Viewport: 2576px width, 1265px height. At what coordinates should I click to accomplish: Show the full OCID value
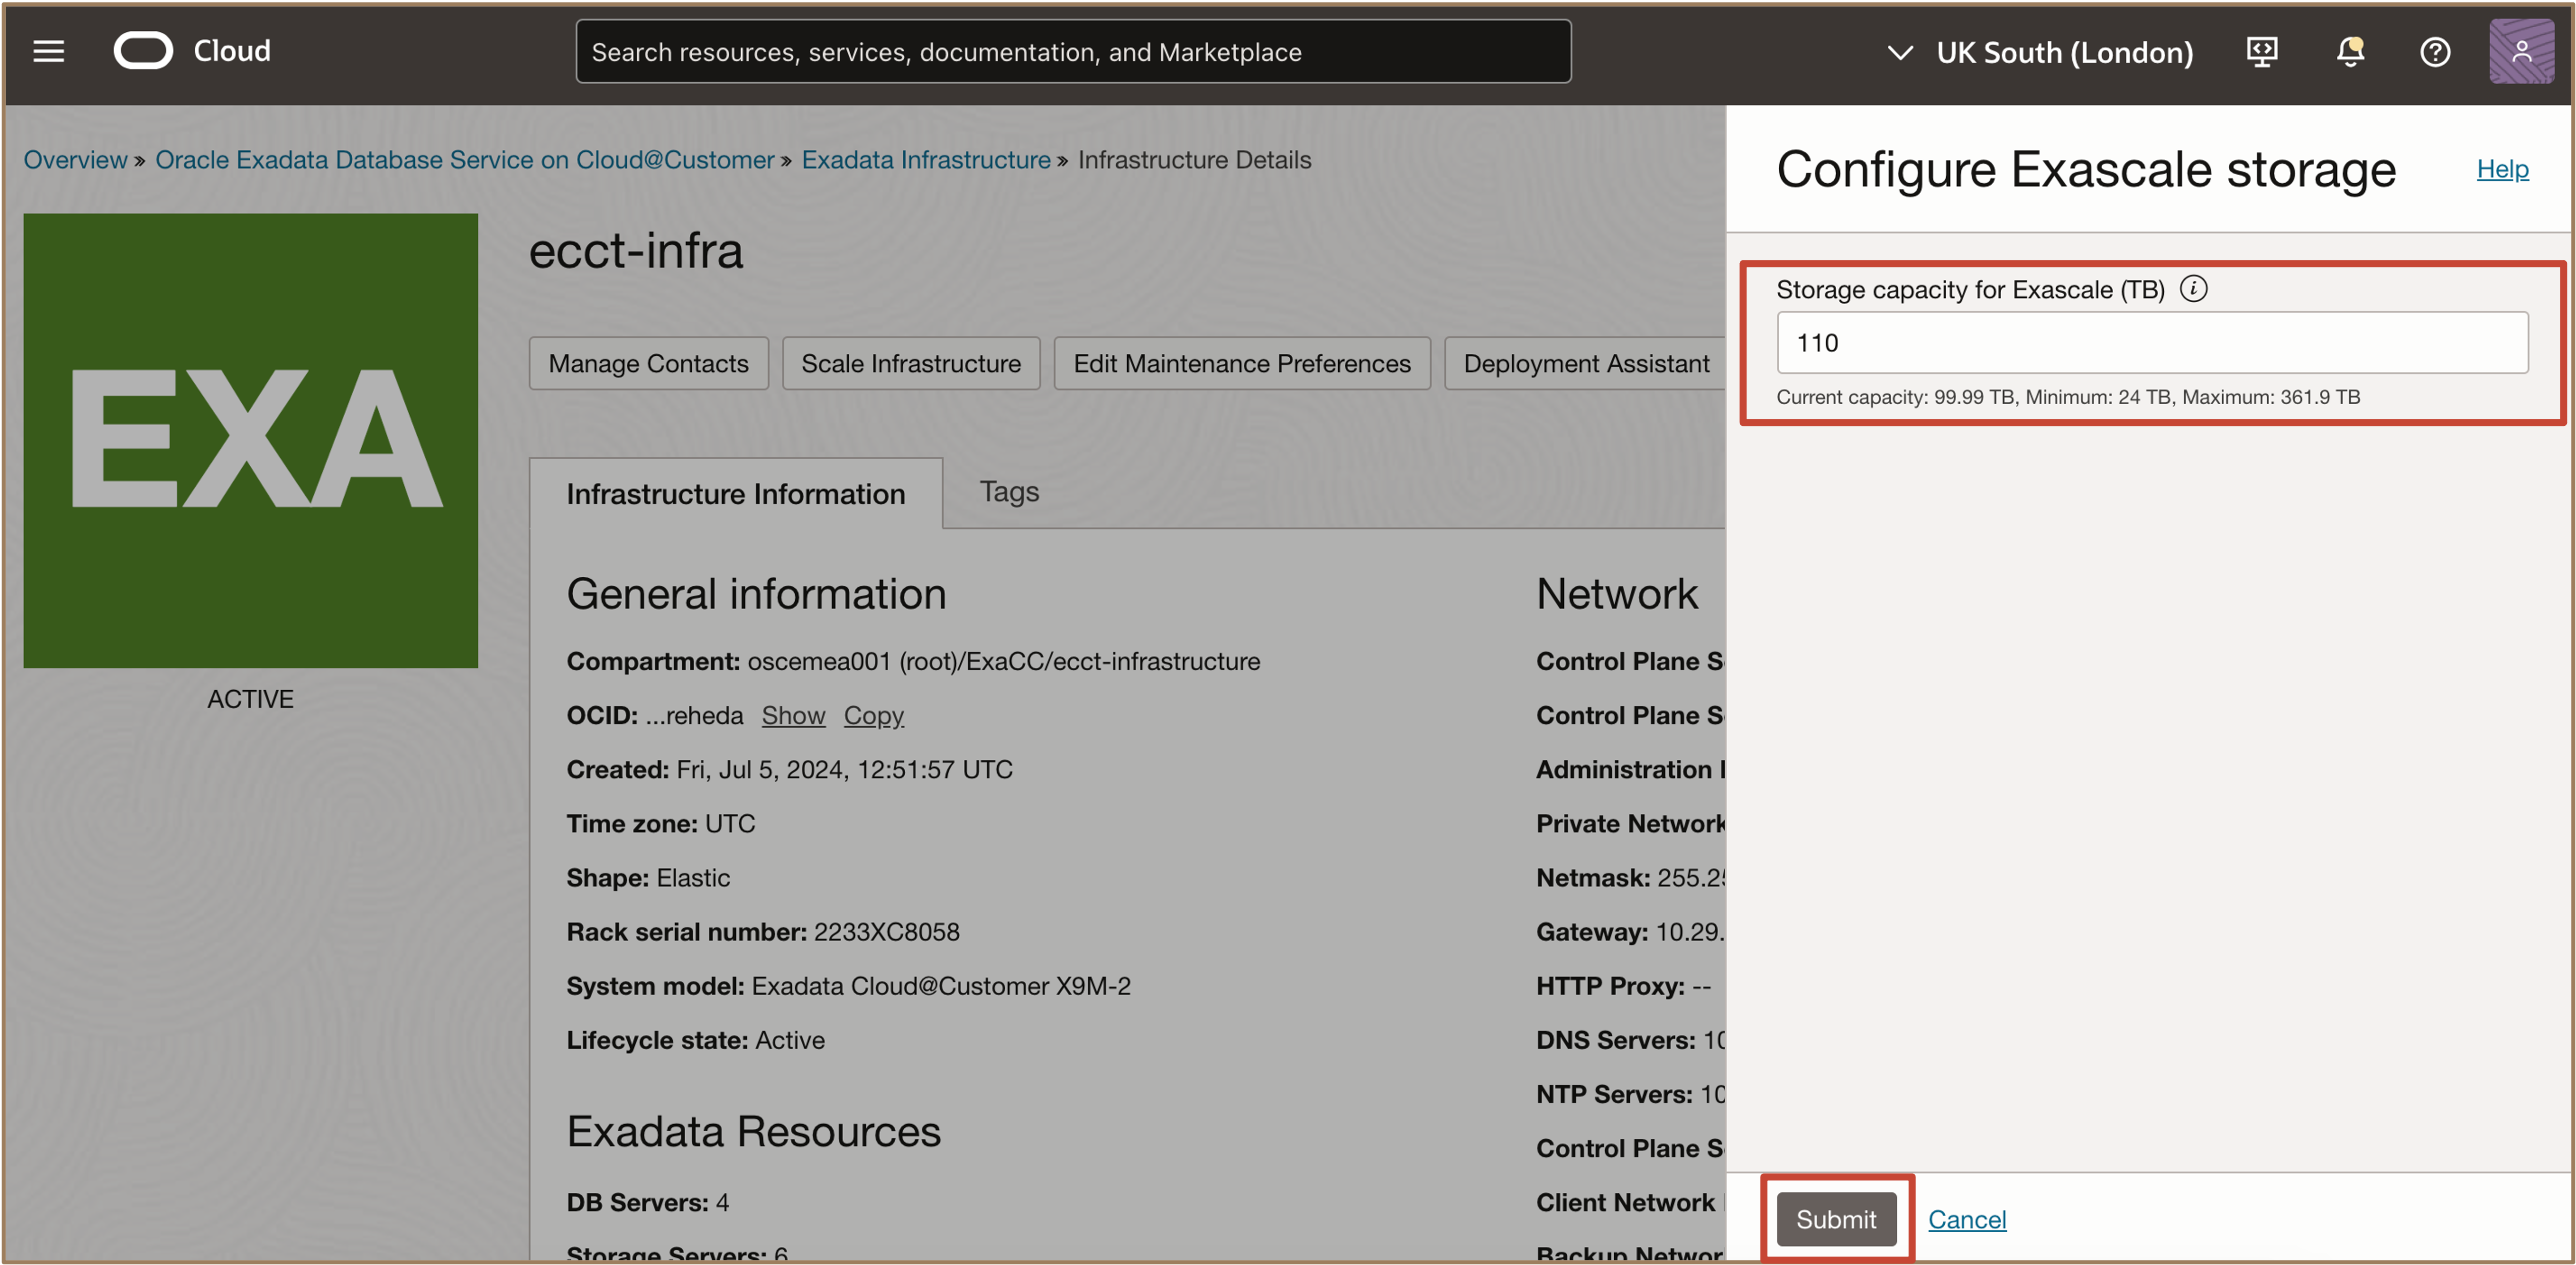(793, 716)
